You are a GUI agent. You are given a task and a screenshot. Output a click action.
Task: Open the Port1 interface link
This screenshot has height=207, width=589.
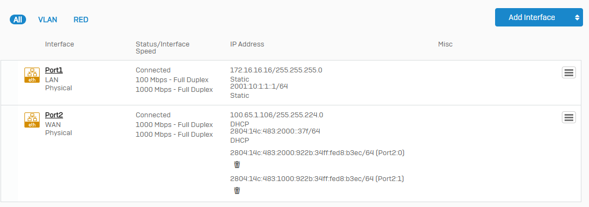pyautogui.click(x=54, y=70)
